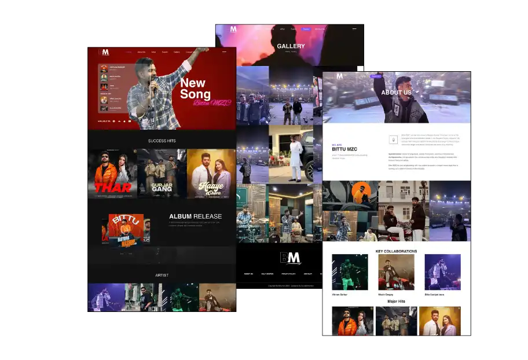Open Gallery tab in red homepage navigation
This screenshot has height=360, width=528.
tap(177, 52)
